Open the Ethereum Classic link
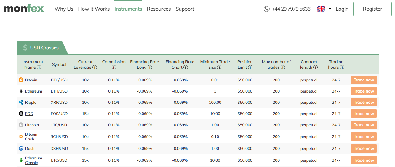The width and height of the screenshot is (395, 167). pyautogui.click(x=33, y=160)
